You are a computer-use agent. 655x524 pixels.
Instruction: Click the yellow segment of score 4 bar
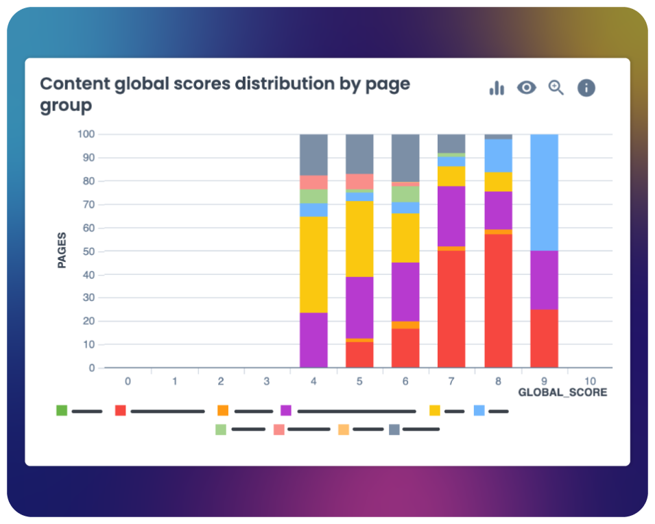click(x=313, y=264)
